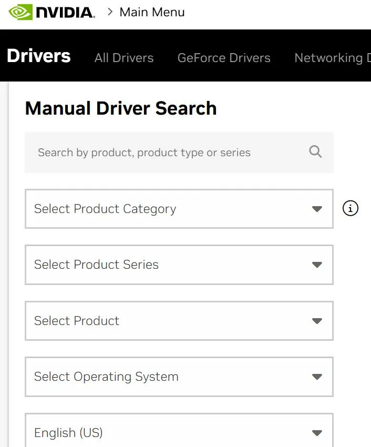Click the language dropdown arrow
This screenshot has height=447, width=371.
click(317, 433)
